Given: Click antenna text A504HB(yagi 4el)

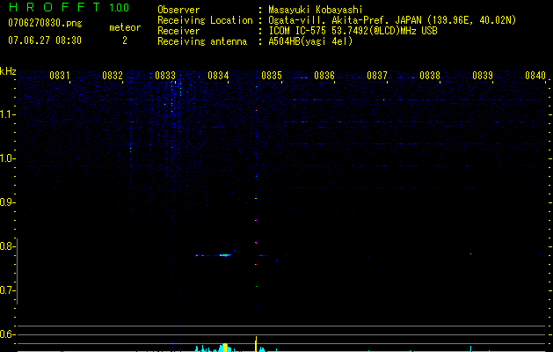Looking at the screenshot, I should pyautogui.click(x=310, y=41).
